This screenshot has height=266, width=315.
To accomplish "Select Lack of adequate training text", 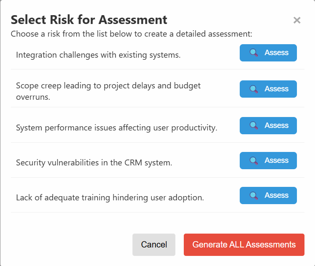I will coord(110,198).
